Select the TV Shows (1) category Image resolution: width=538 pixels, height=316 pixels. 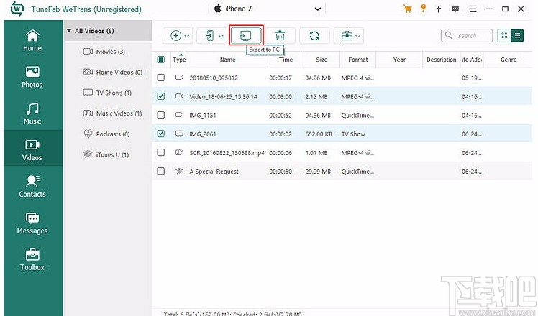[108, 93]
